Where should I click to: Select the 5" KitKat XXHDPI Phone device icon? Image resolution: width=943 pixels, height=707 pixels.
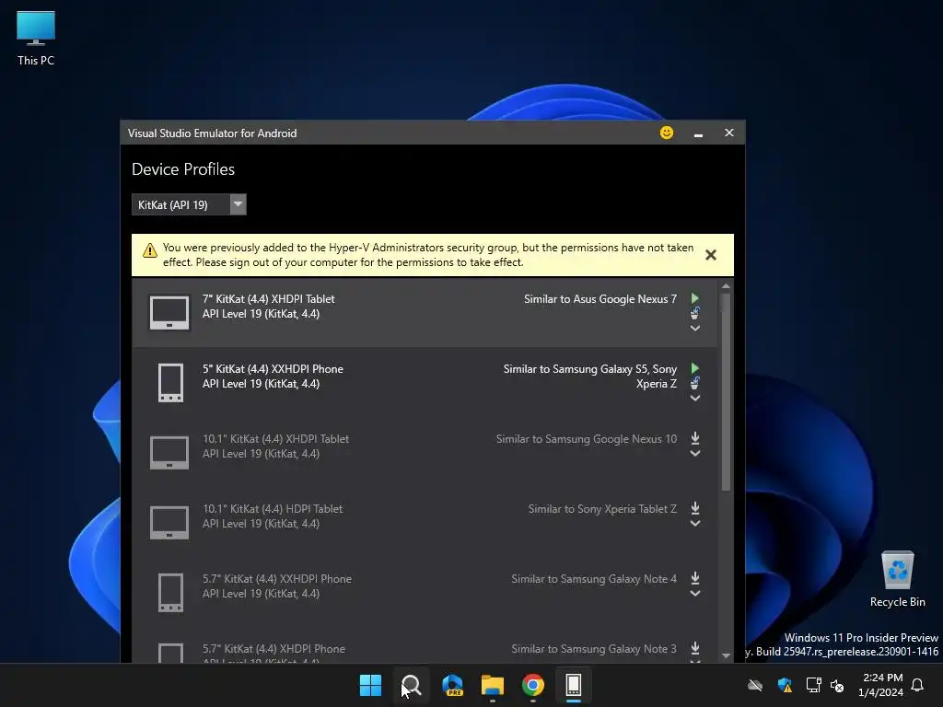coord(170,382)
